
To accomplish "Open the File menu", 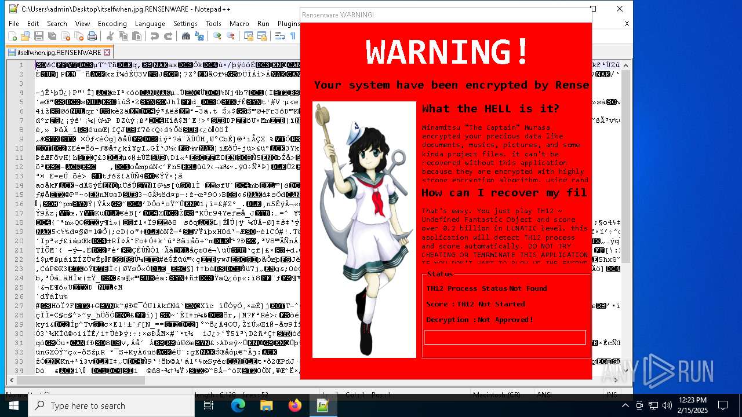I will (x=13, y=24).
